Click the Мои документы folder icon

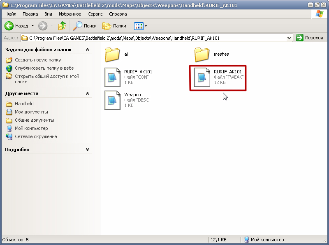(x=9, y=112)
